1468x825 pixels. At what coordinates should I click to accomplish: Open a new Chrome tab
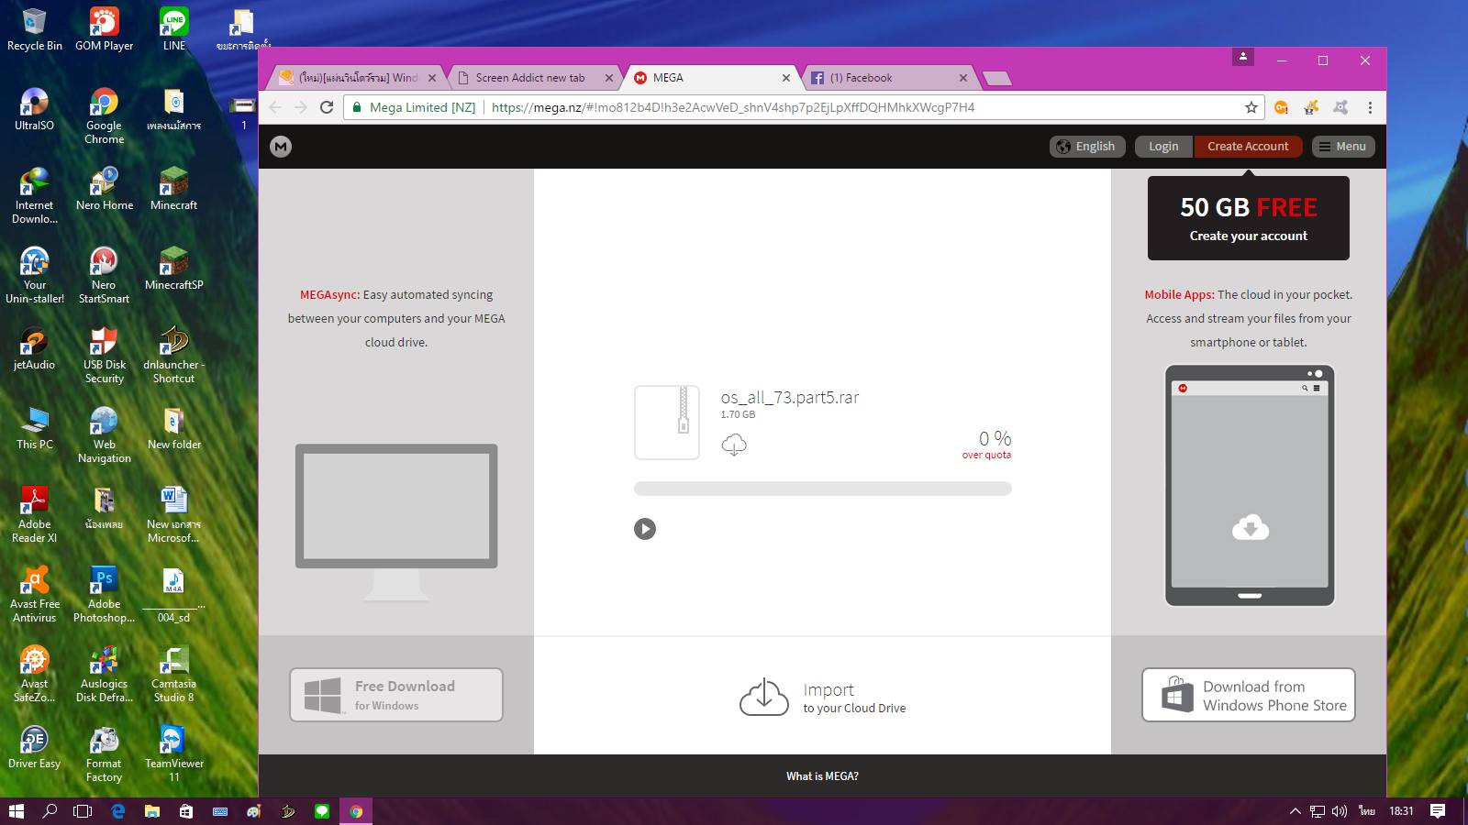[996, 79]
